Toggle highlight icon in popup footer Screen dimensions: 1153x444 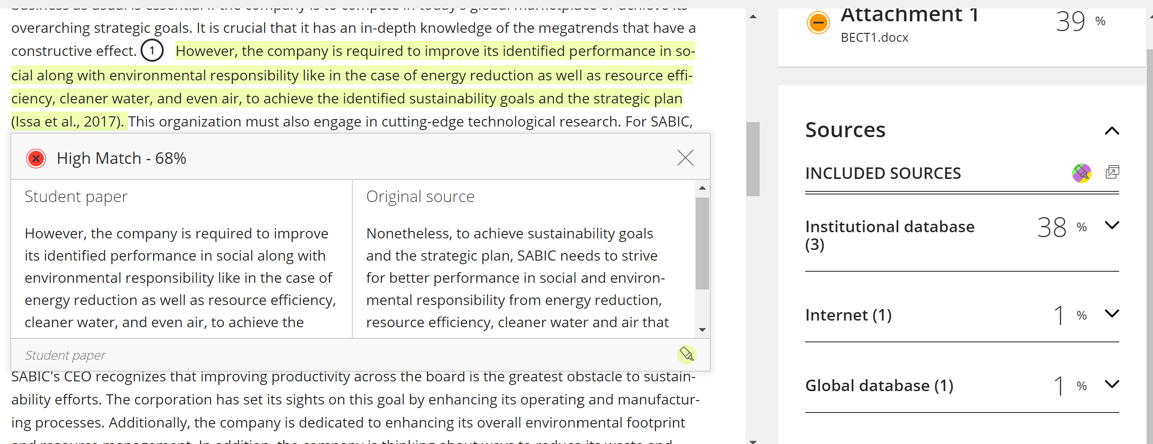coord(686,355)
